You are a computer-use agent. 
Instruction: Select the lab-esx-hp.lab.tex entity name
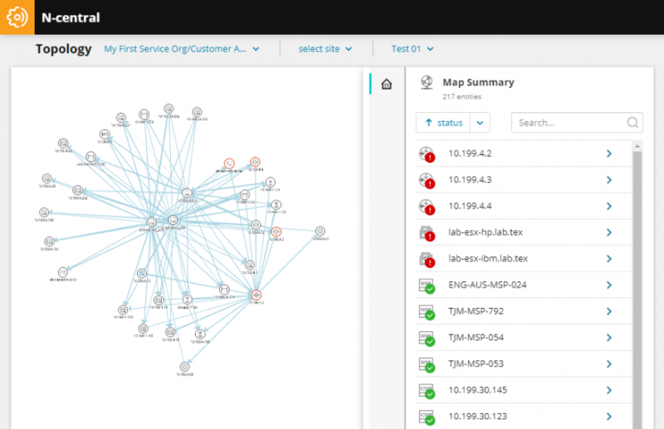[486, 232]
